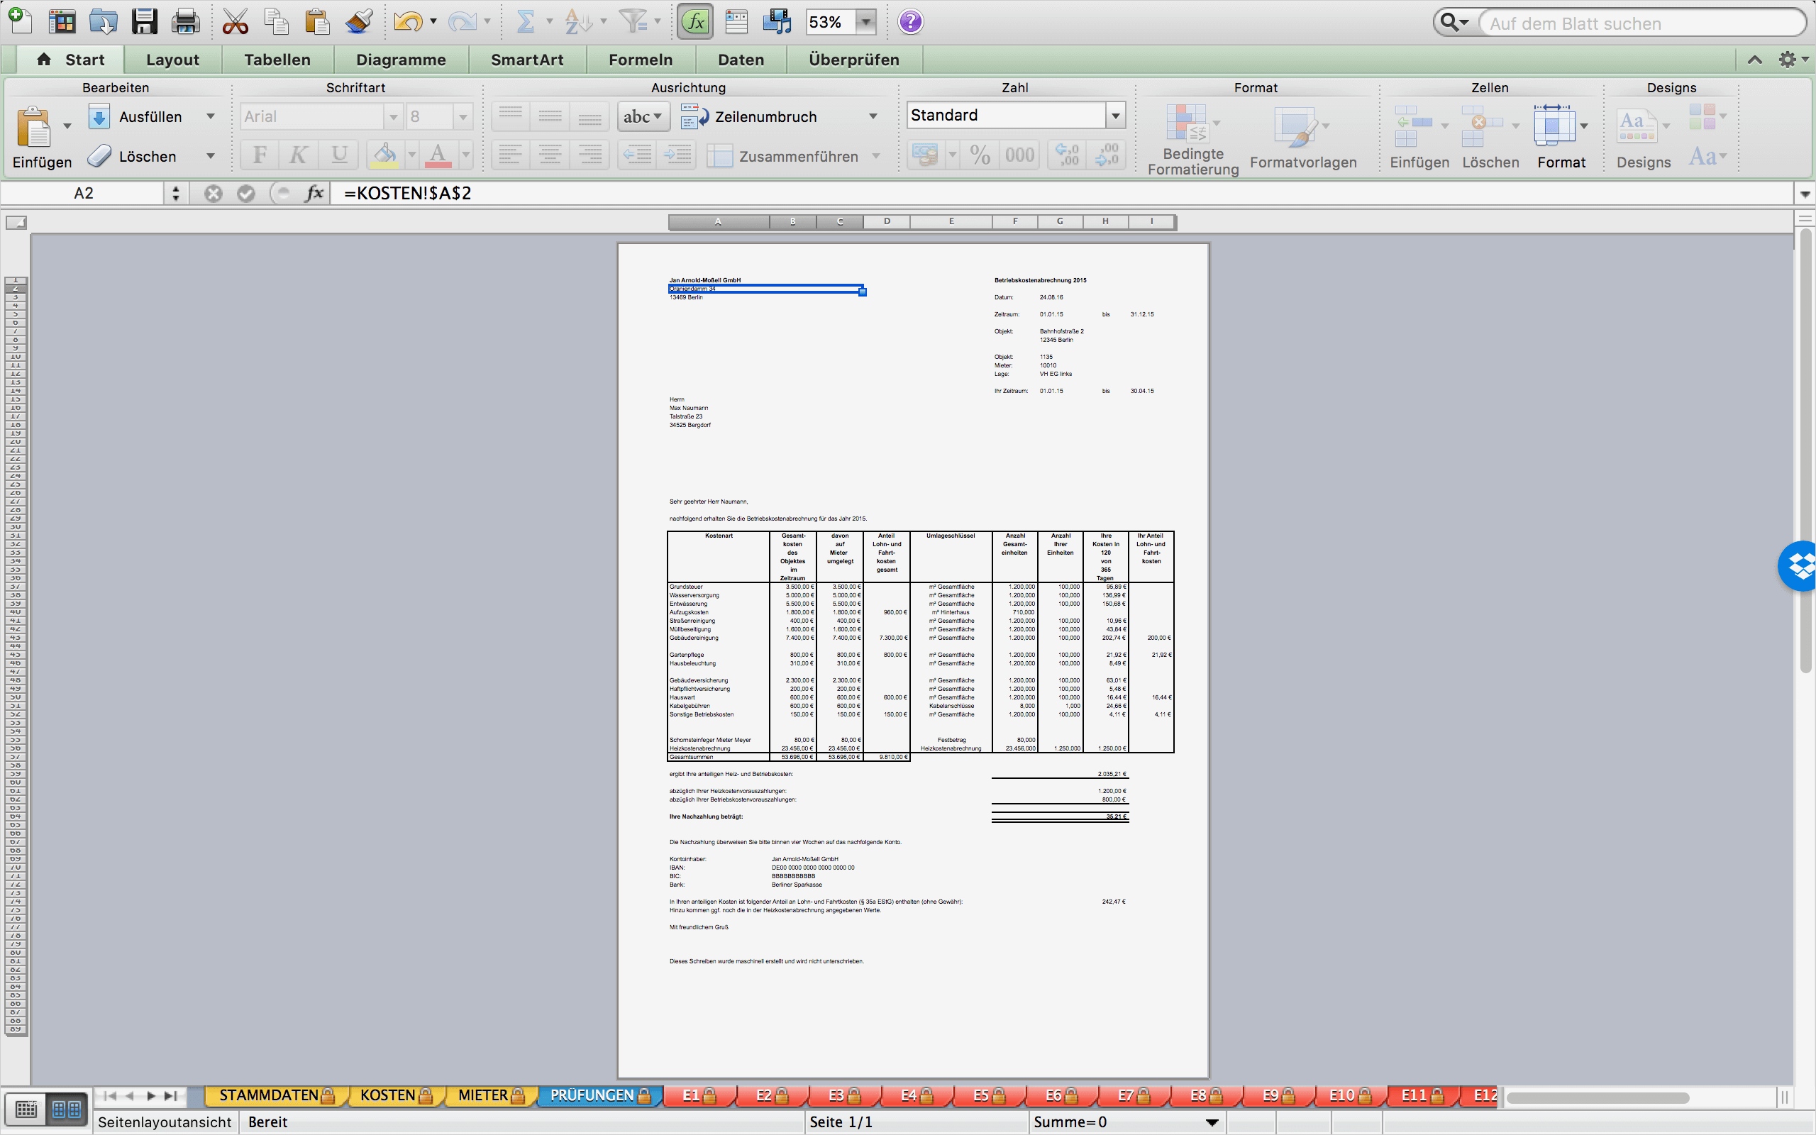Open the Ausfüllen dropdown arrow

tap(211, 116)
